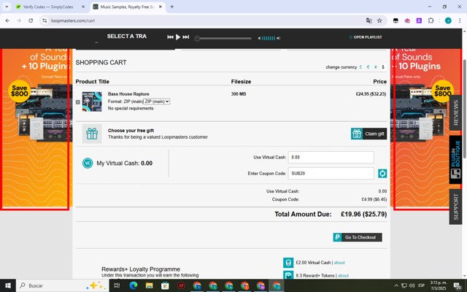Viewport: 467px width, 292px height.
Task: Open Microsoft Store from taskbar
Action: coord(165,285)
